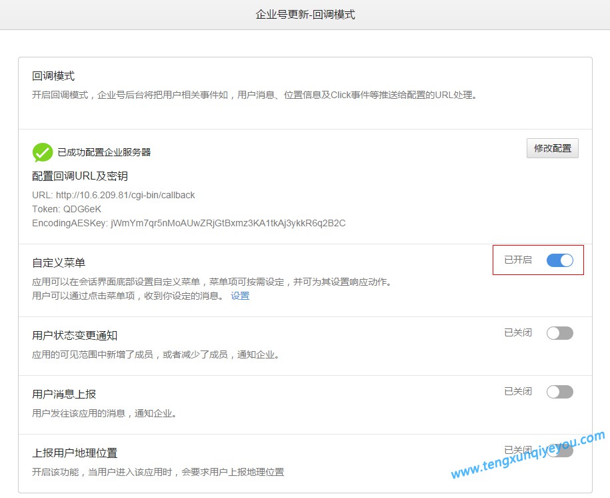Click the description starting 开启回调模式
The height and width of the screenshot is (498, 610).
click(255, 95)
